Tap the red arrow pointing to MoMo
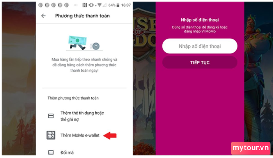The height and width of the screenshot is (158, 273). click(110, 135)
